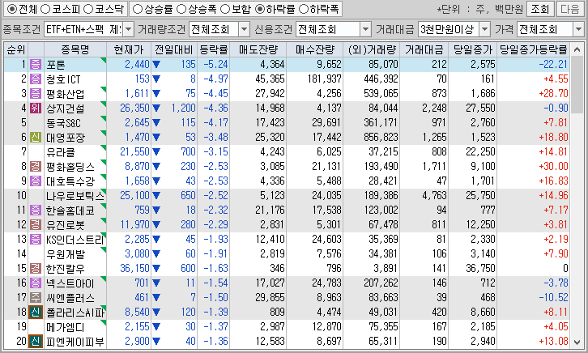
Task: Click the down arrow beside 동국S&C price
Action: click(x=156, y=123)
